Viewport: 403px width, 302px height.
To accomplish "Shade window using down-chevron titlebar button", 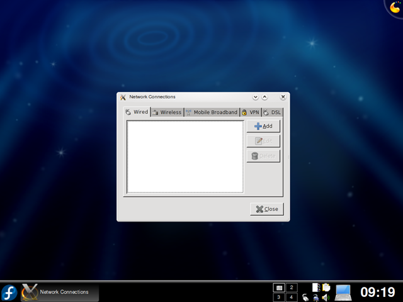I will (255, 97).
